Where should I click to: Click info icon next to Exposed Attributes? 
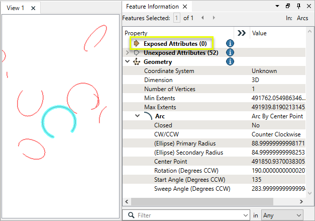(230, 43)
